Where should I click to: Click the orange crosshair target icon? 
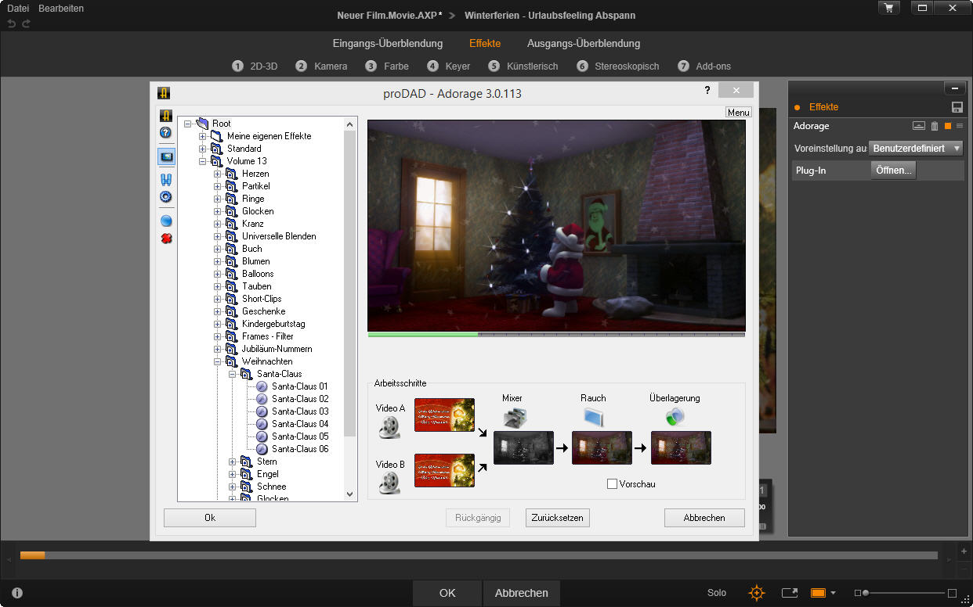click(x=756, y=593)
